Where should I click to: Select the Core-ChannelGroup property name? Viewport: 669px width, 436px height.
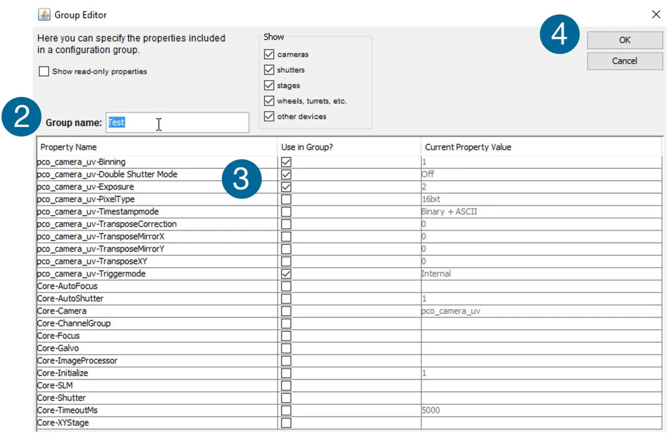[74, 323]
